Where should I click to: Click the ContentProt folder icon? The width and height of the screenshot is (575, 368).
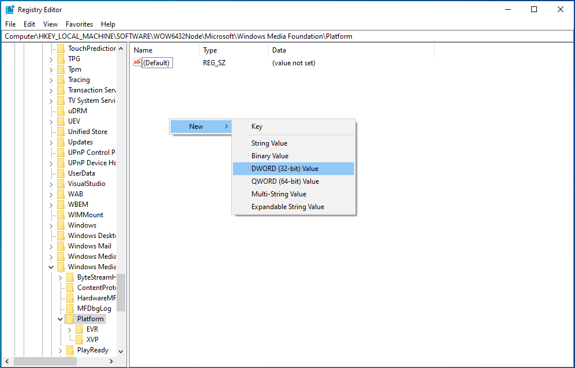click(70, 288)
